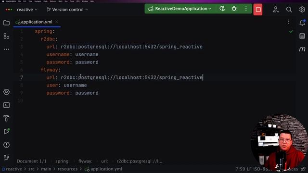The width and height of the screenshot is (308, 173).
Task: Open the Build hammer tool window
Action: pos(6,118)
